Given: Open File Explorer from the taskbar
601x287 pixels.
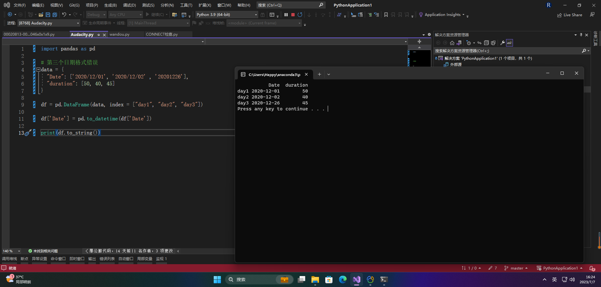Looking at the screenshot, I should (x=315, y=279).
